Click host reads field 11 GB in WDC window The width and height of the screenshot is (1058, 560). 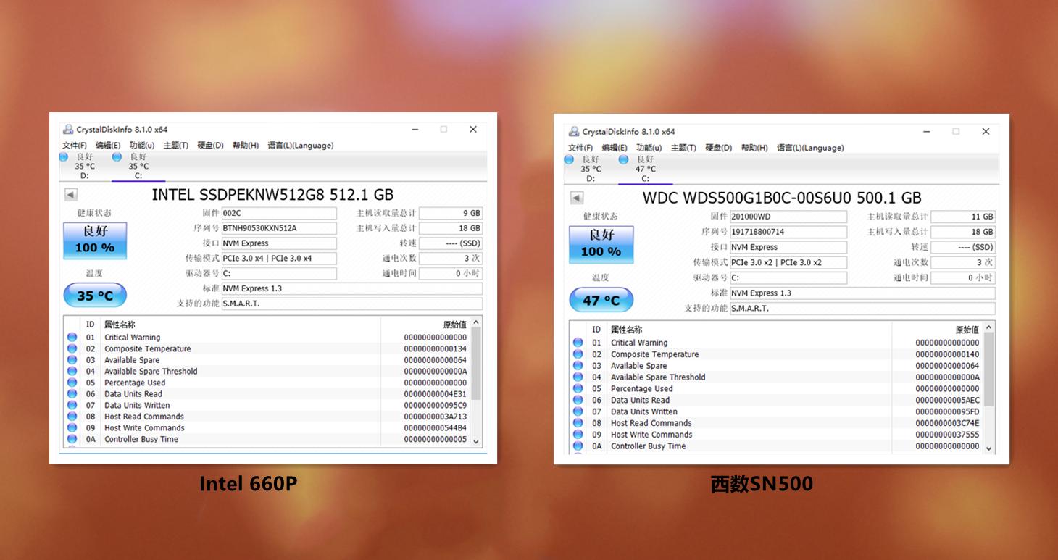963,217
